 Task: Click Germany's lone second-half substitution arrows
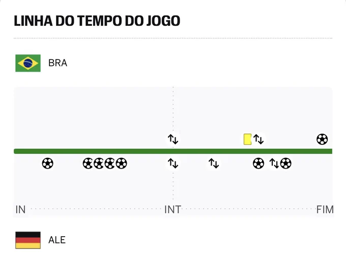pyautogui.click(x=214, y=164)
